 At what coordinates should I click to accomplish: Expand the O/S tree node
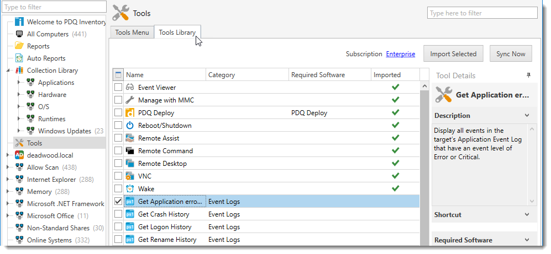(x=19, y=107)
